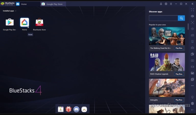This screenshot has width=196, height=115.
Task: Click the notifications bell icon
Action: [x=161, y=4]
